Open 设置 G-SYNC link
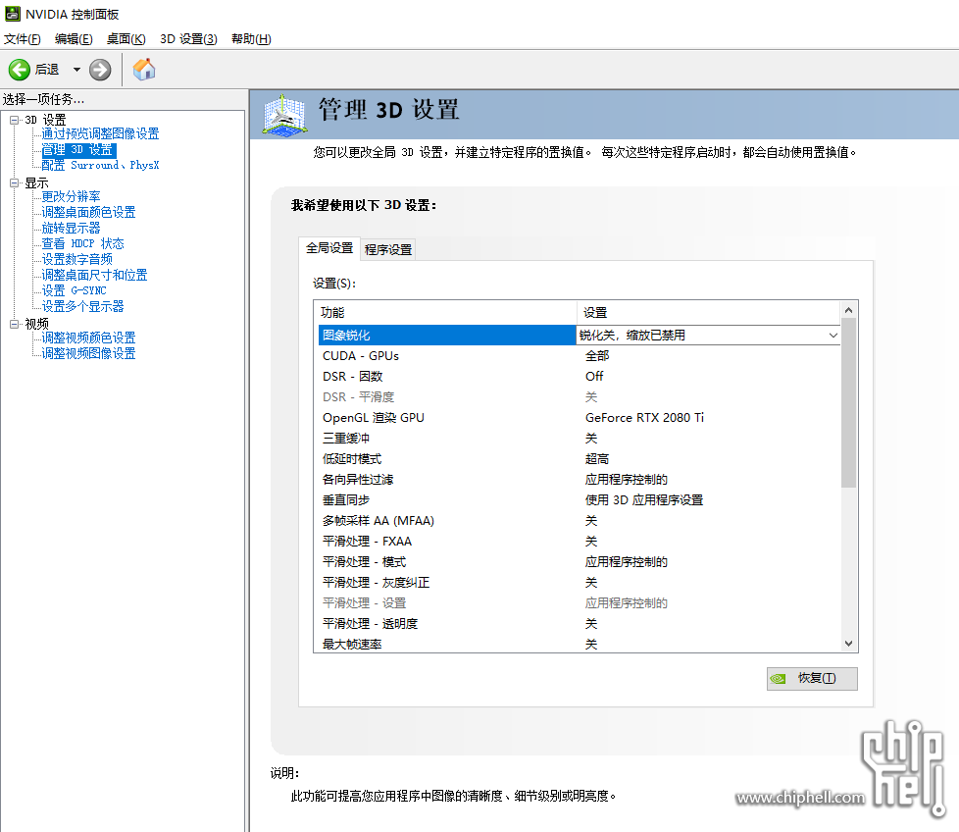Screen dimensions: 959x832 (x=74, y=290)
